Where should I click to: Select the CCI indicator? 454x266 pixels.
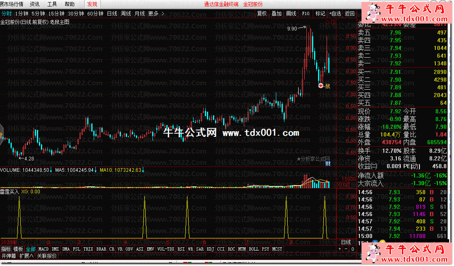[221, 249]
